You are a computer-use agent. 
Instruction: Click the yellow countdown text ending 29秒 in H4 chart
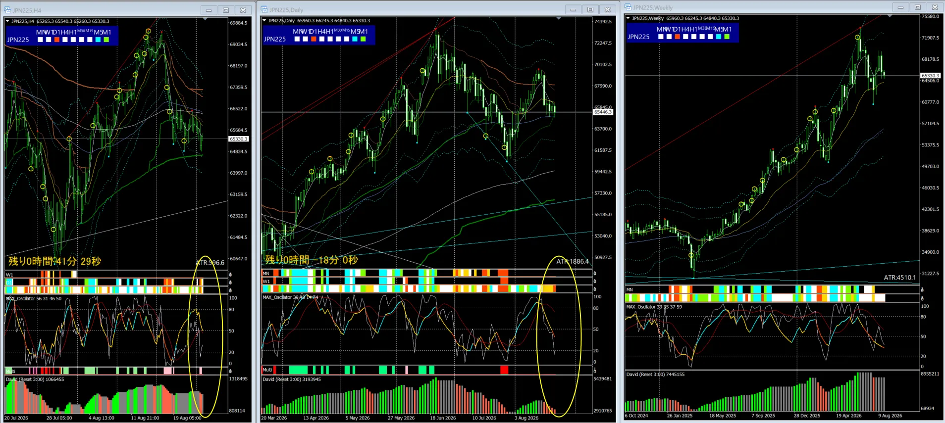pyautogui.click(x=54, y=261)
